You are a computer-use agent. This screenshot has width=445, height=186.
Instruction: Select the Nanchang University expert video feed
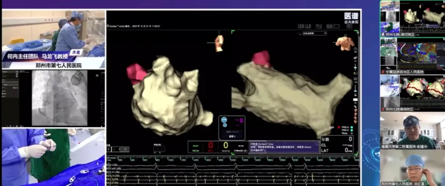coord(412,131)
